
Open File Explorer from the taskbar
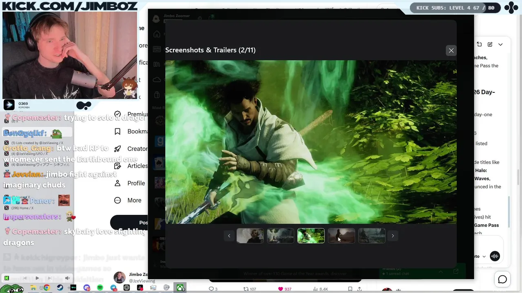pos(33,288)
